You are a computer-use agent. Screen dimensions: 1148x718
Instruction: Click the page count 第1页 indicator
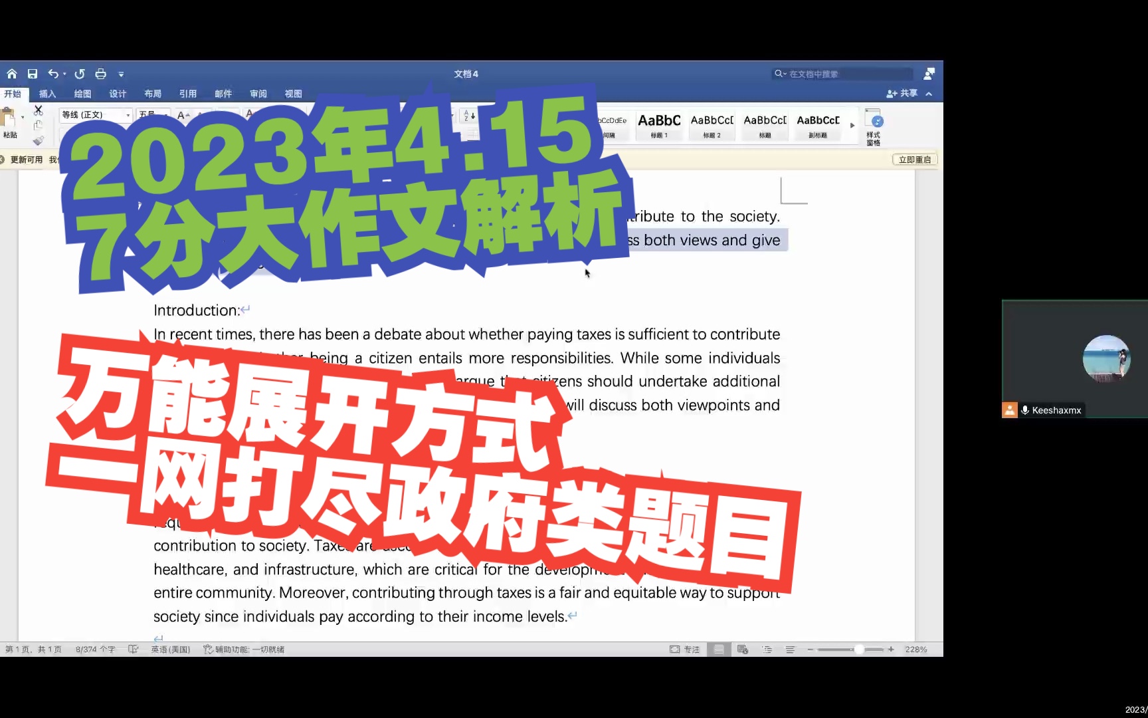[x=33, y=650]
